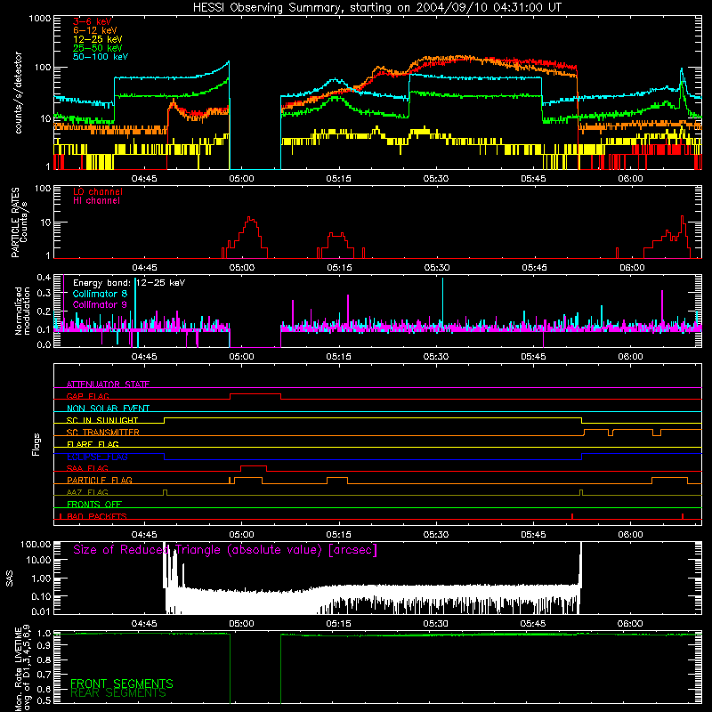
Task: Select the PARTICLE FLAG label
Action: coord(100,480)
